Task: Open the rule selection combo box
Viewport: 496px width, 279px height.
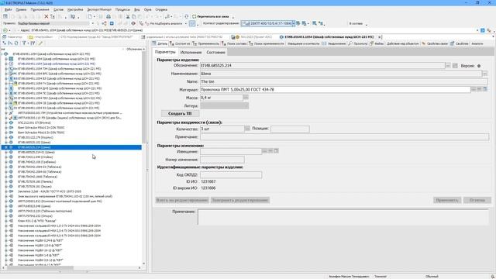Action: tap(56, 23)
